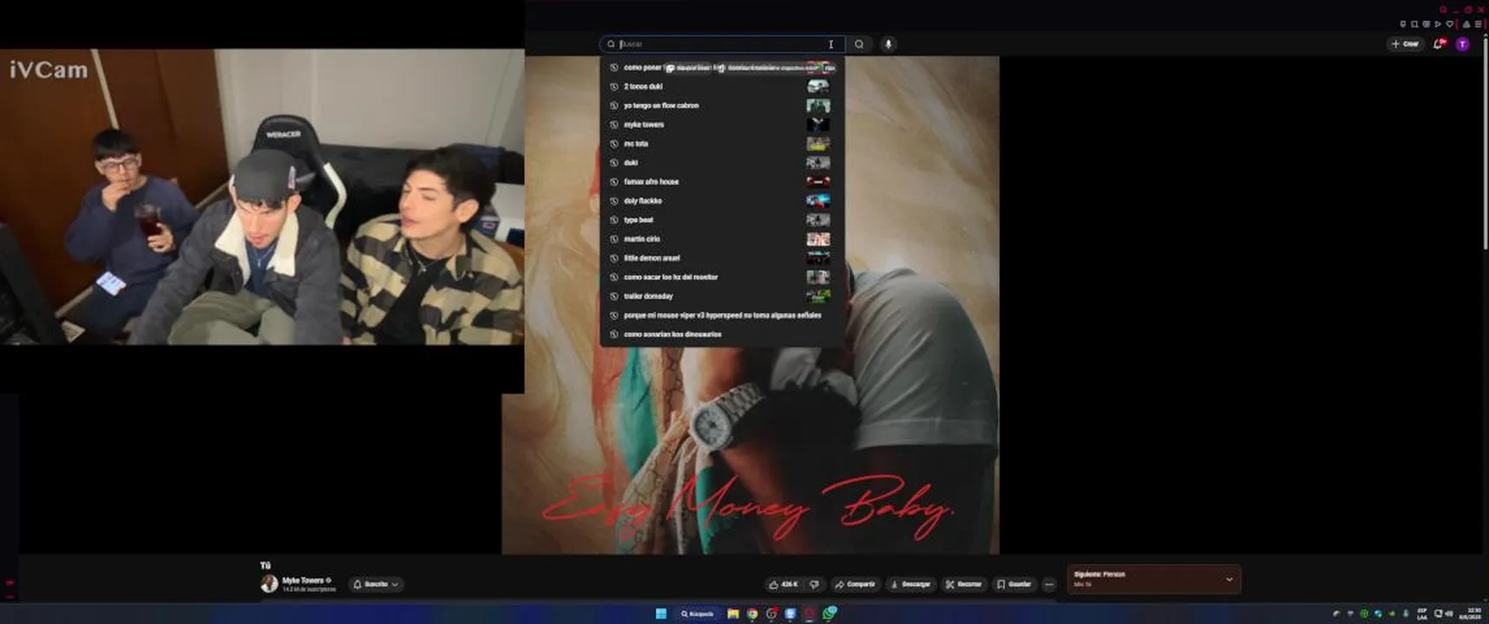Click the mouse viper v3 hyperspeed suggestion
The height and width of the screenshot is (624, 1489).
722,315
